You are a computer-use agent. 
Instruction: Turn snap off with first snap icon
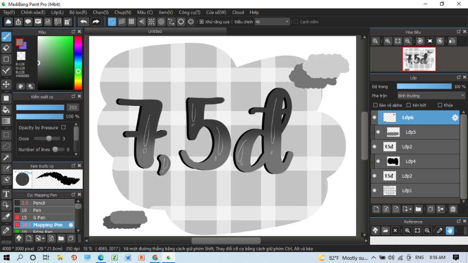coord(112,22)
